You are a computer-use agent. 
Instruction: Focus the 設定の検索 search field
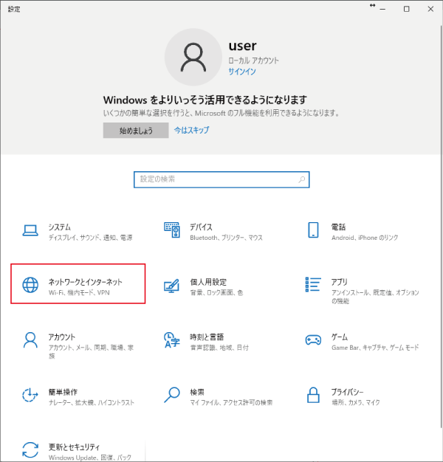(221, 179)
